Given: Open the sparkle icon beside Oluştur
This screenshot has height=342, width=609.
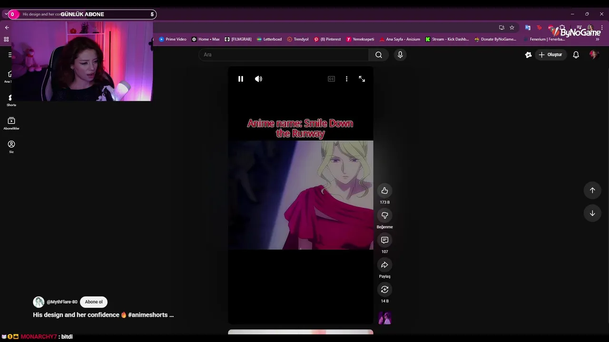Looking at the screenshot, I should 528,55.
